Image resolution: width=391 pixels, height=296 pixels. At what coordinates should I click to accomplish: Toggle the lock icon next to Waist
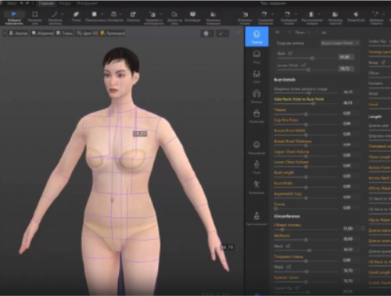pyautogui.click(x=289, y=267)
